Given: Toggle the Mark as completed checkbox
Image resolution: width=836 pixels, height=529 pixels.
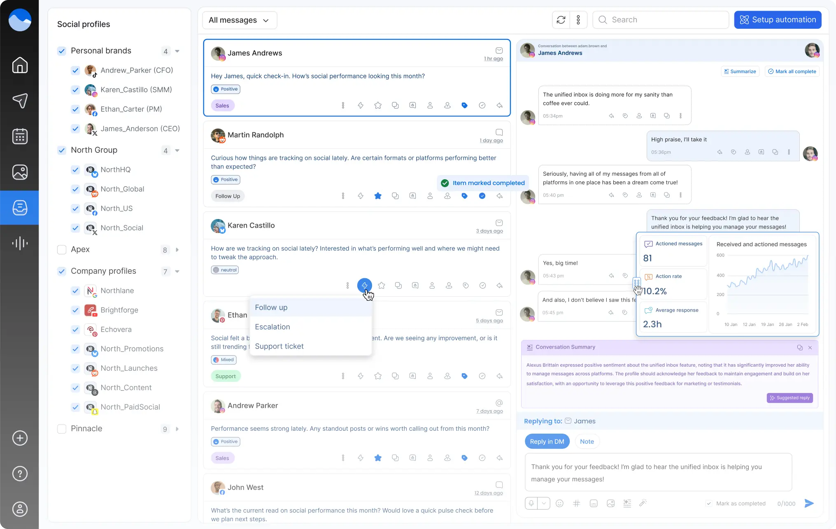Looking at the screenshot, I should (709, 503).
